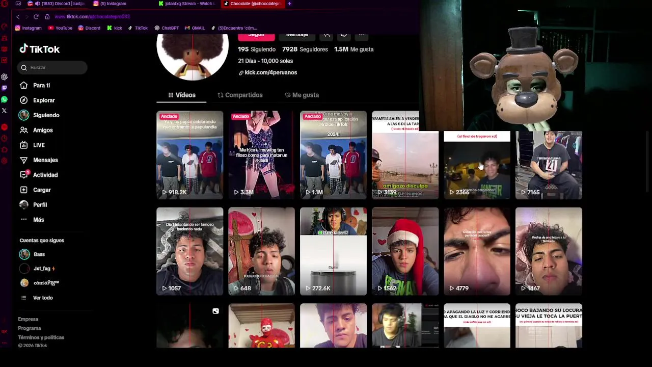The width and height of the screenshot is (652, 367).
Task: Open video with 7165 views
Action: pos(549,165)
